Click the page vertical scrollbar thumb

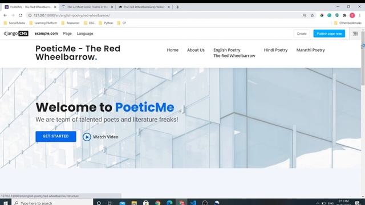coord(363,58)
